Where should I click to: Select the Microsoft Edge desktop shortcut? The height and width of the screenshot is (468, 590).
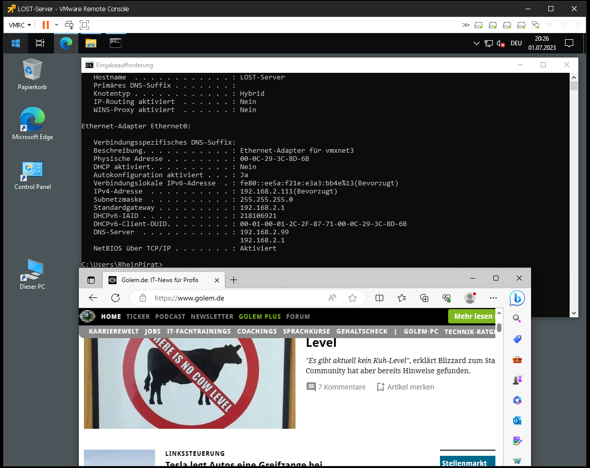coord(33,124)
